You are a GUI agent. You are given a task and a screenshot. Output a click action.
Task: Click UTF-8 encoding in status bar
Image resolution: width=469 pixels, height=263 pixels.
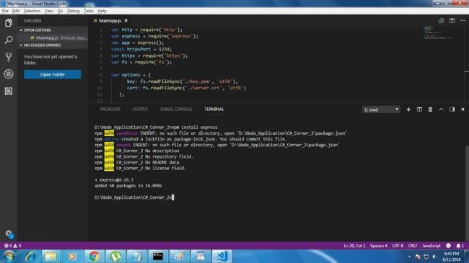tap(398, 246)
